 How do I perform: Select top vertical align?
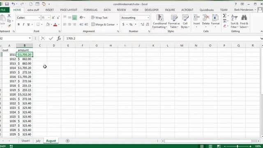pos(65,17)
